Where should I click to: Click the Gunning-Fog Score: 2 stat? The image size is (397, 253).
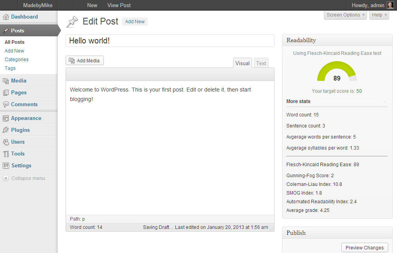(x=310, y=176)
